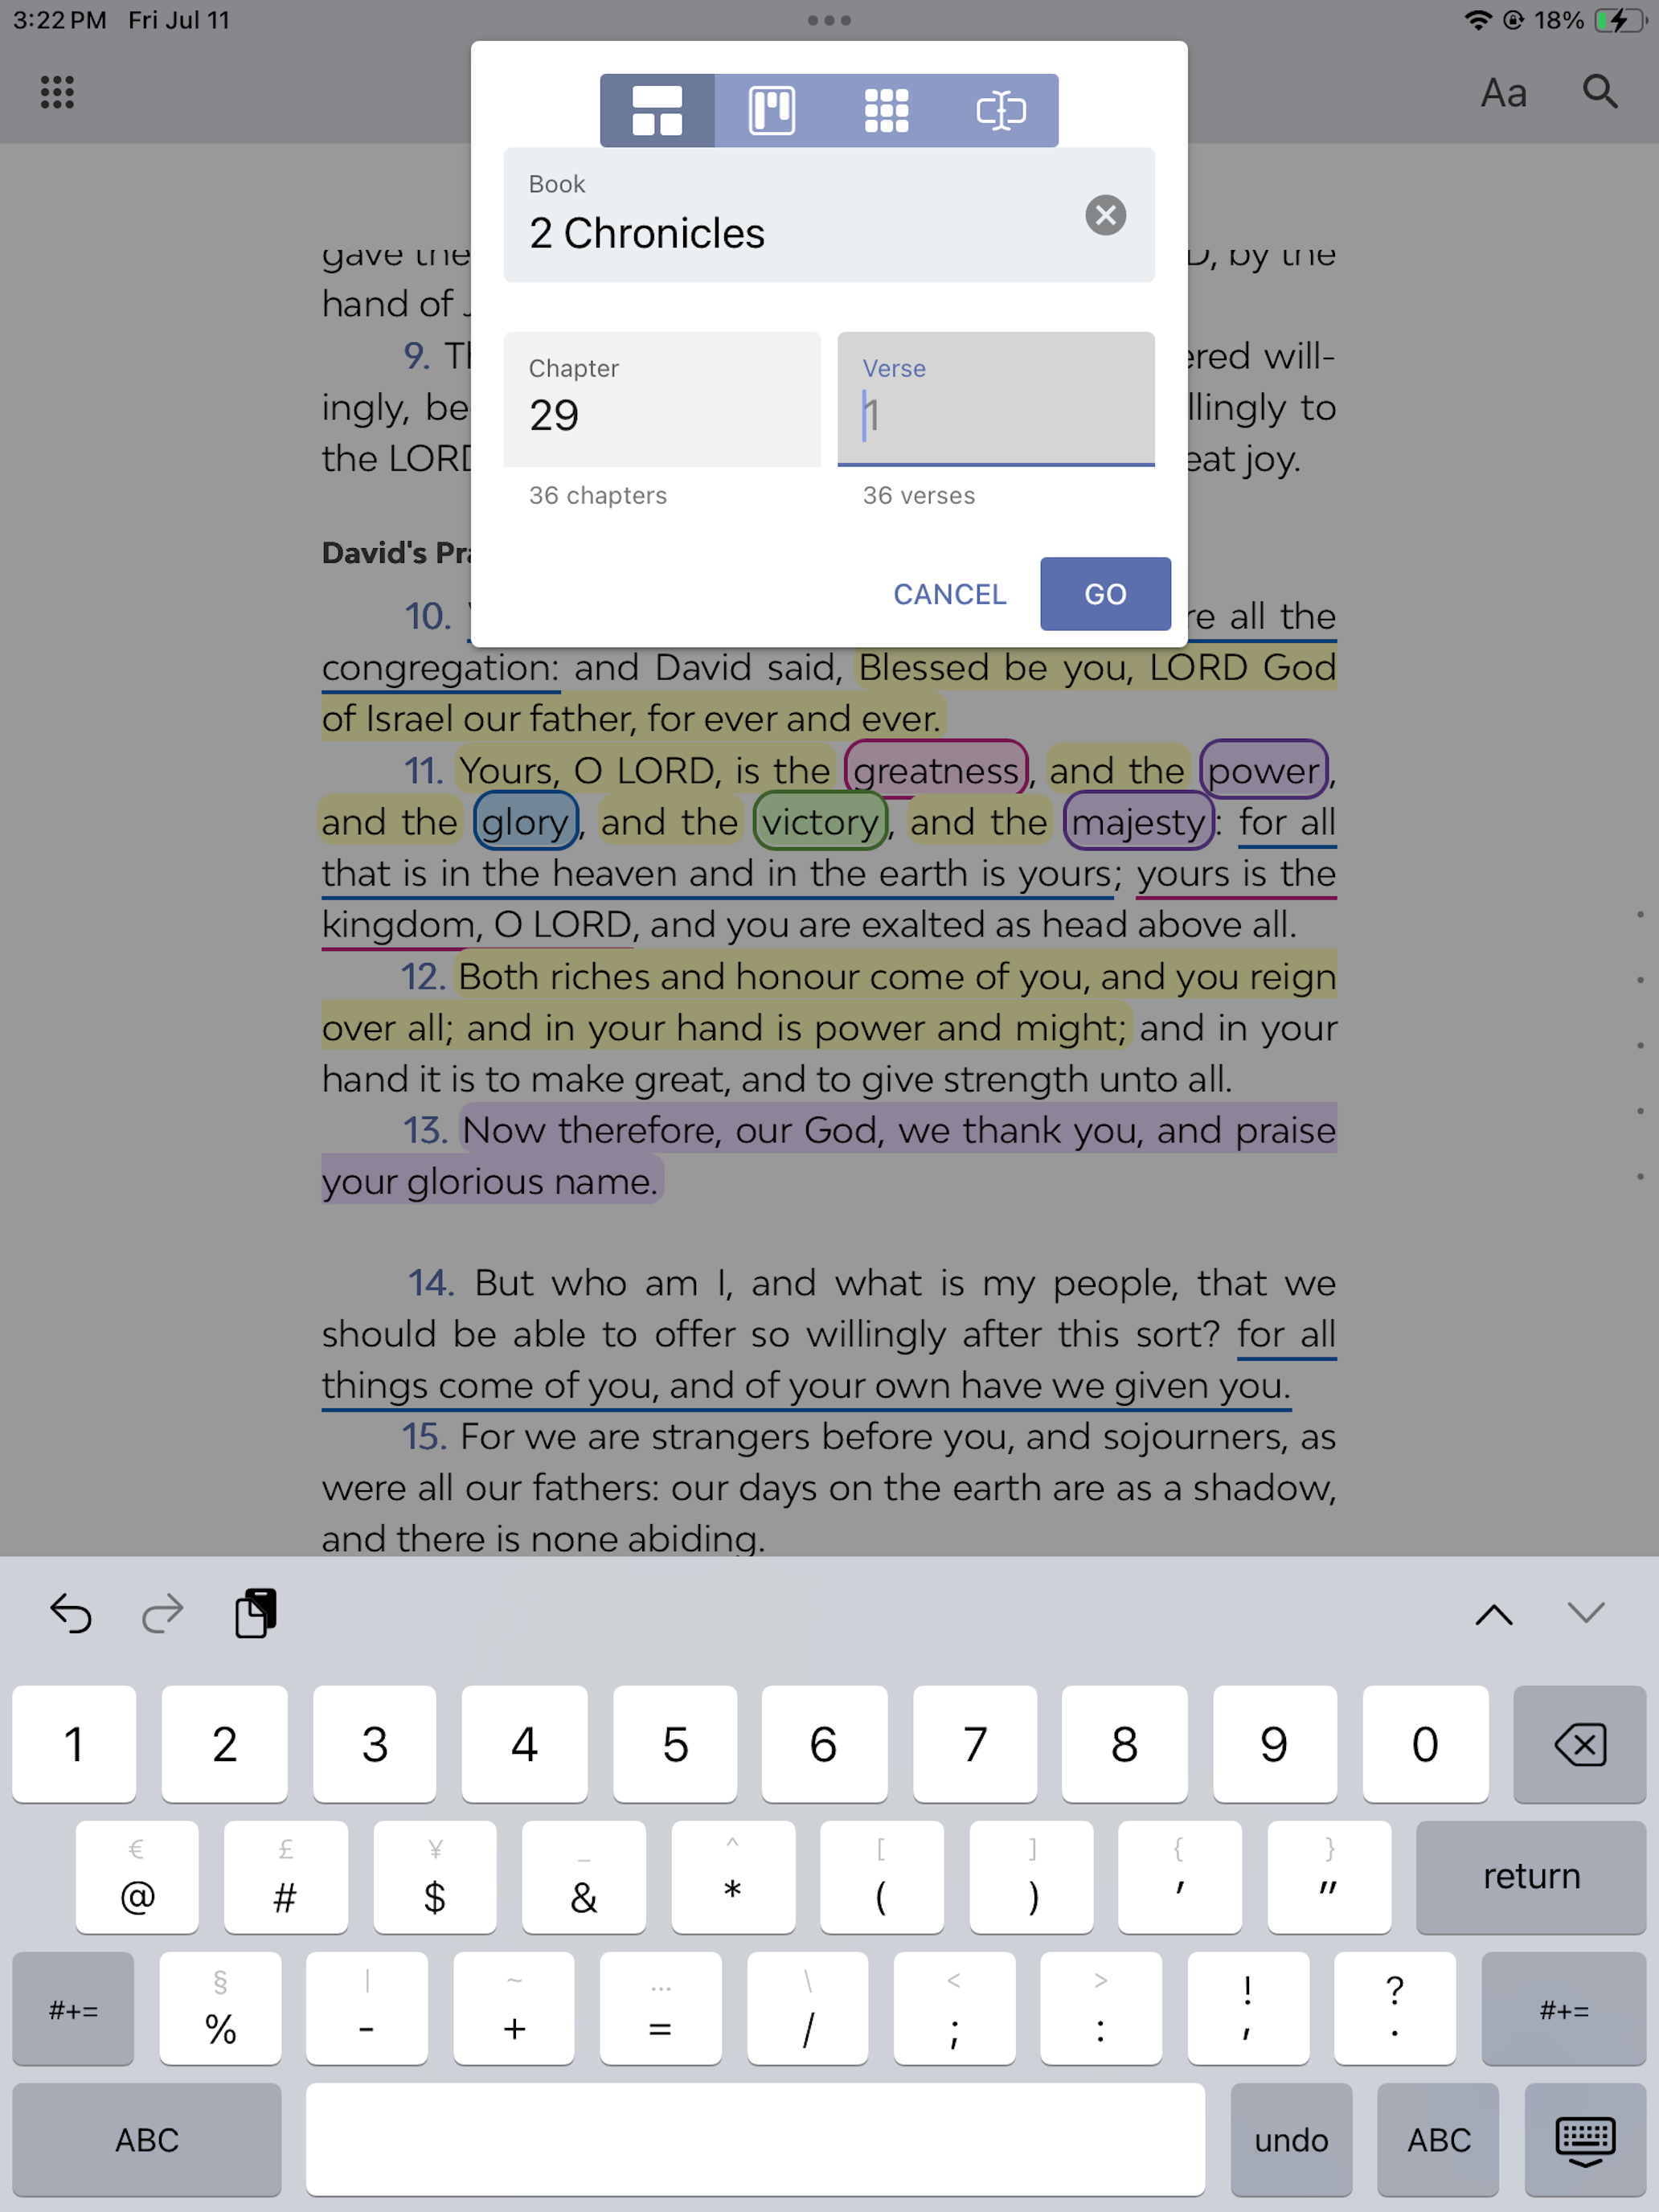Tap the 0 number key
1659x2212 pixels.
(x=1425, y=1744)
